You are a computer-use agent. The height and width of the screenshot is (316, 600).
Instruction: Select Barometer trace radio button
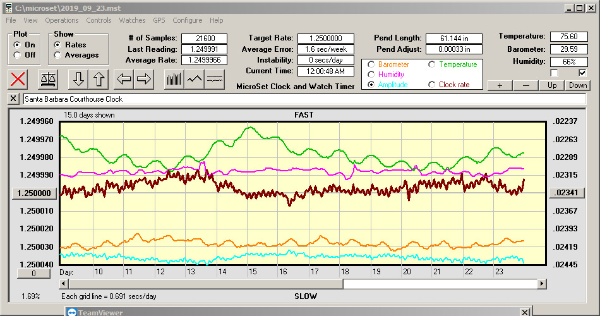coord(371,64)
